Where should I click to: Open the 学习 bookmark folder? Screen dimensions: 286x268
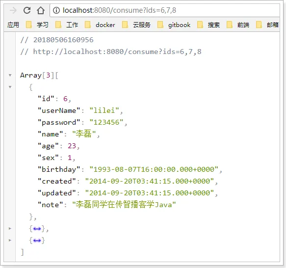[x=37, y=25]
